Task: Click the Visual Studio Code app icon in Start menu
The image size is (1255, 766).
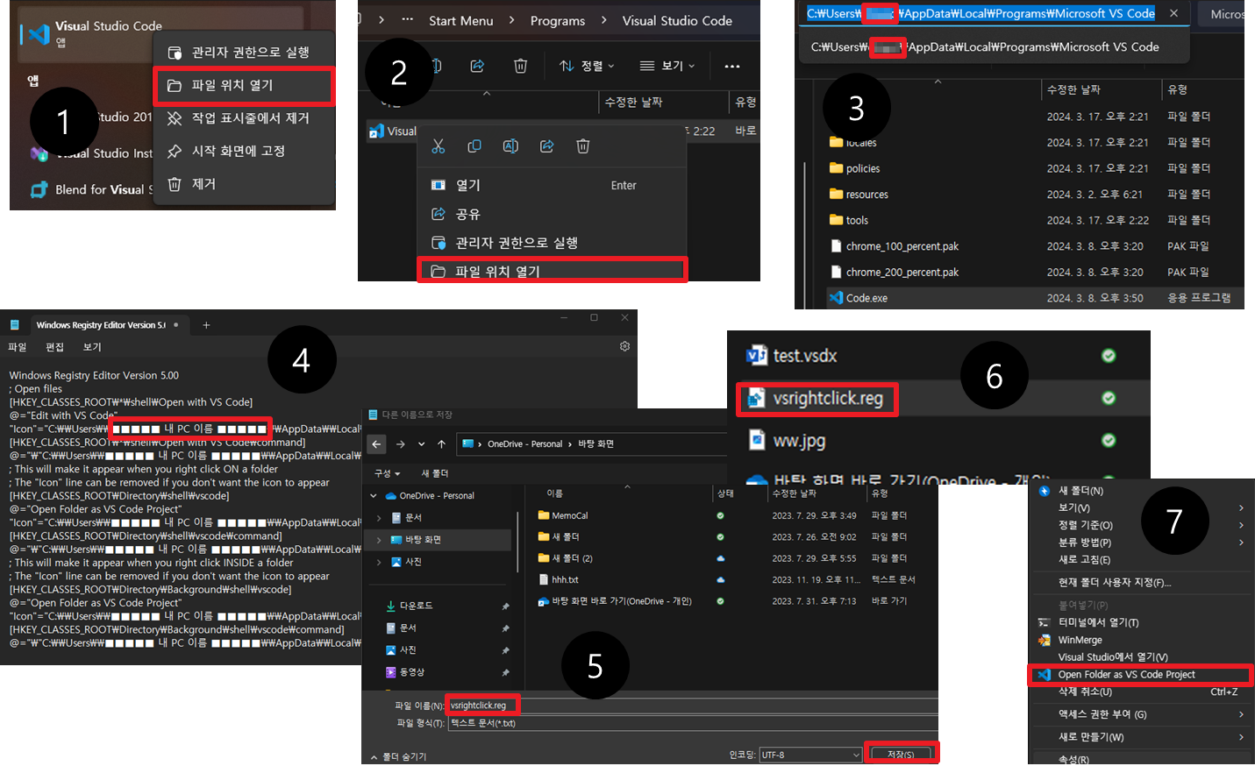Action: pyautogui.click(x=38, y=33)
